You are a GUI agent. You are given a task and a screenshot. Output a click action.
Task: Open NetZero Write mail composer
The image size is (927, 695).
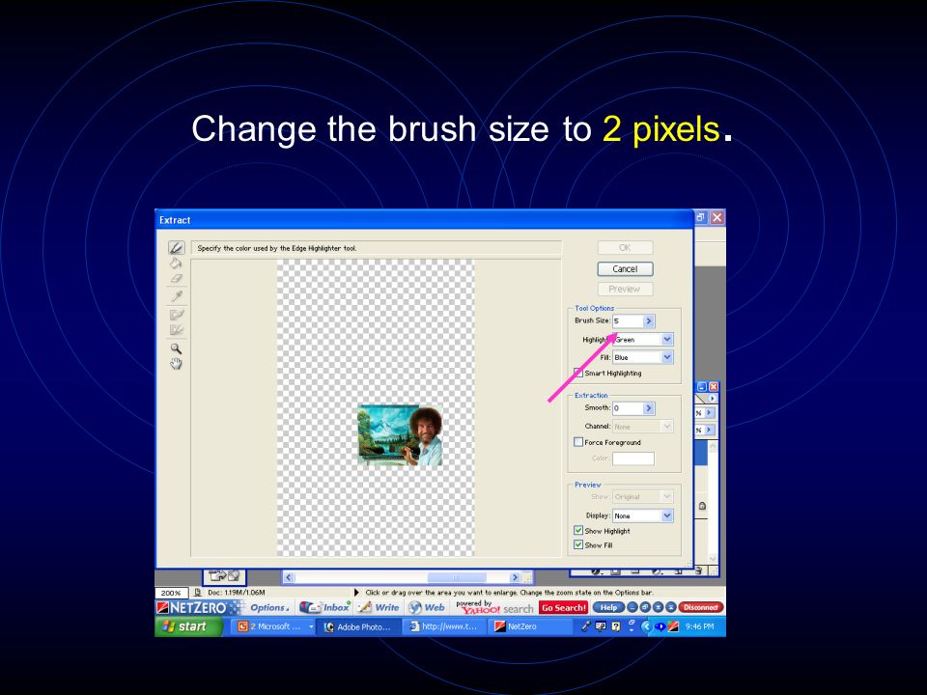click(x=379, y=607)
